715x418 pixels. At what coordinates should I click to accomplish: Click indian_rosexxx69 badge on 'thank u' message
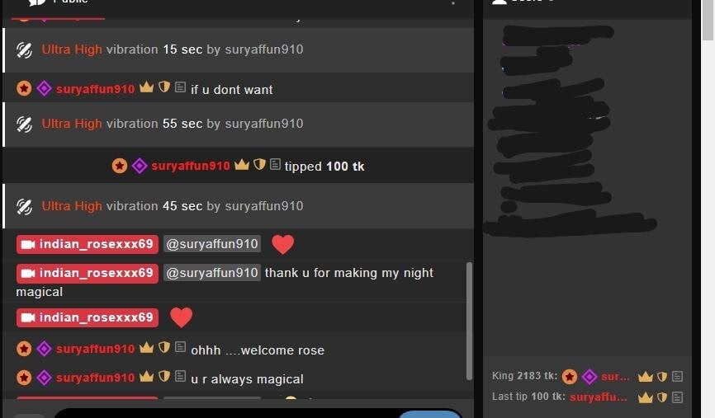pos(88,273)
